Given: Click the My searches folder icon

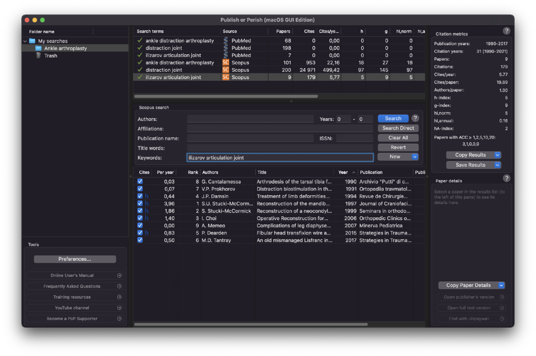Looking at the screenshot, I should [x=32, y=41].
